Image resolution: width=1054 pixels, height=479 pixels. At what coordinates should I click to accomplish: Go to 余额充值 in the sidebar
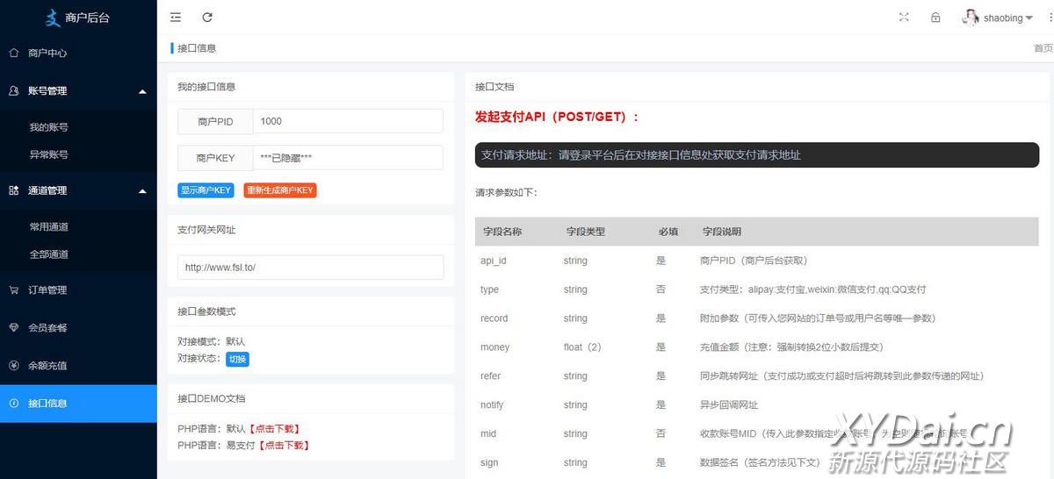tap(47, 366)
